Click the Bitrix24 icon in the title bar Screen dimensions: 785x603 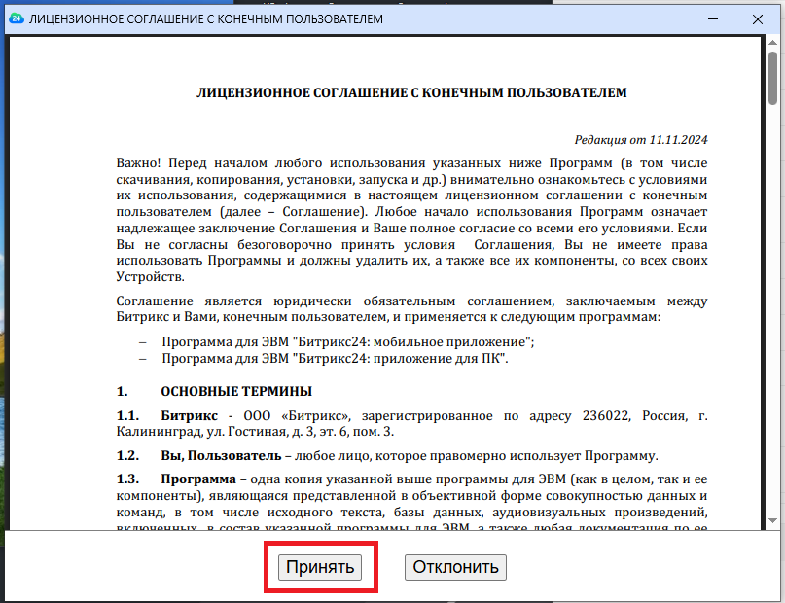click(x=17, y=19)
